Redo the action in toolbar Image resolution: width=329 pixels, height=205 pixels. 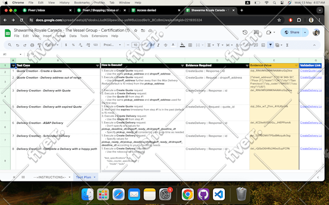pyautogui.click(x=25, y=45)
